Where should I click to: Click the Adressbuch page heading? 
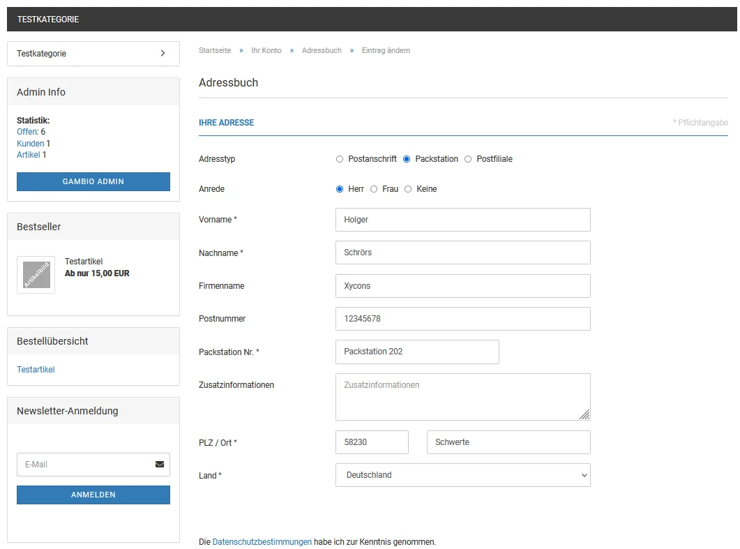pos(229,82)
